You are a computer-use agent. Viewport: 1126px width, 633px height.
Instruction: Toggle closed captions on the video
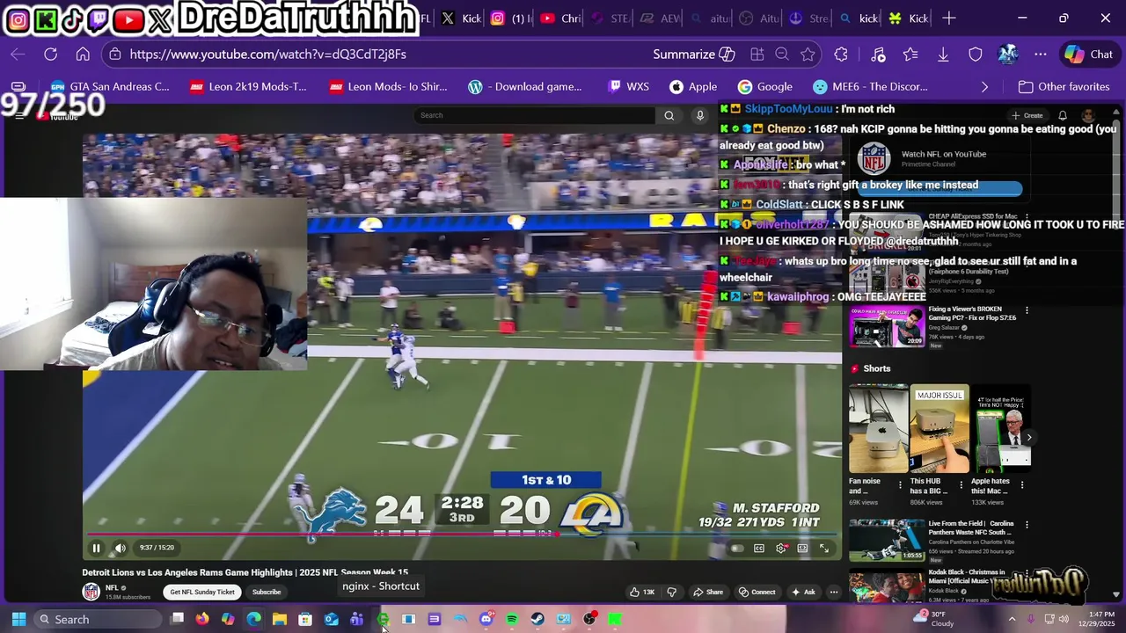coord(759,549)
